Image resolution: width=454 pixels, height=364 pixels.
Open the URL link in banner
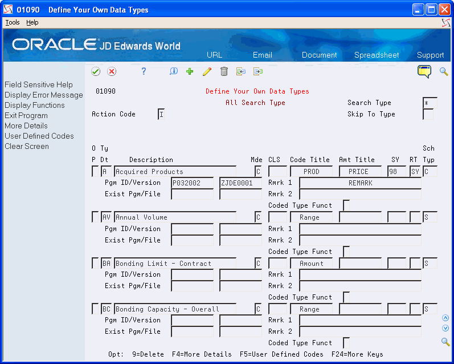(x=215, y=55)
